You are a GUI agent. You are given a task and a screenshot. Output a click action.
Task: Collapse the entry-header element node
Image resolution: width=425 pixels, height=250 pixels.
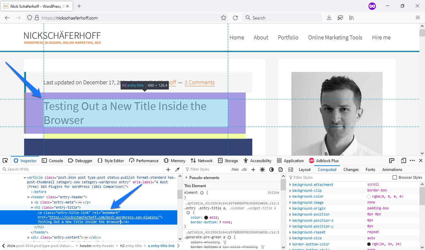point(28,197)
